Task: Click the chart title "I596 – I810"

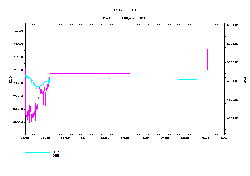Action: (x=125, y=10)
